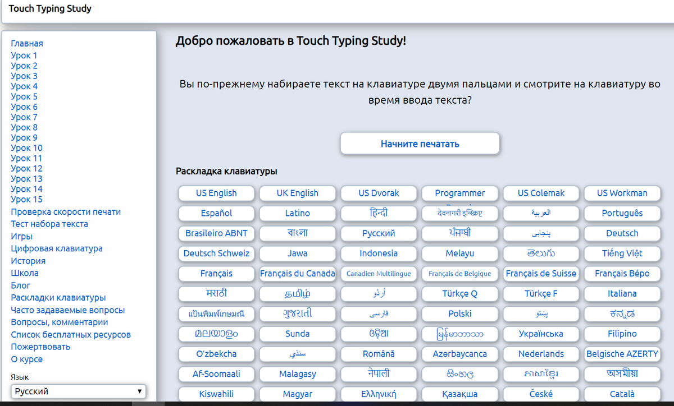Select US Colemak layout
Viewport: 674px width, 406px height.
541,193
